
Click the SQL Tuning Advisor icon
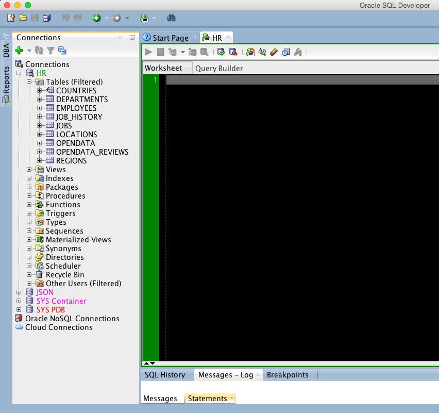click(205, 52)
